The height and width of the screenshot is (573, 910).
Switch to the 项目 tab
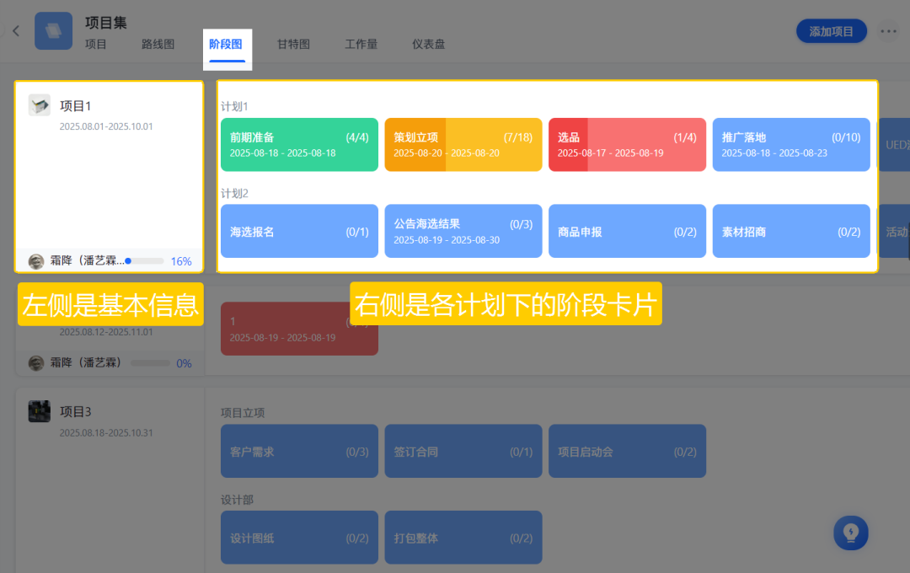coord(96,45)
